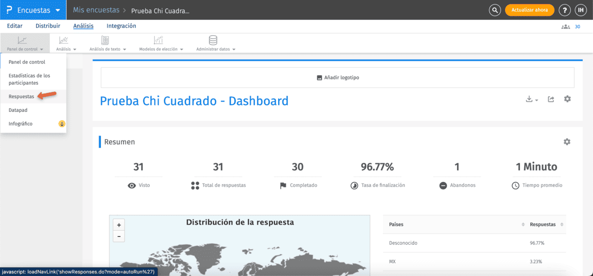The height and width of the screenshot is (276, 593).
Task: Open the IH user profile avatar
Action: pos(580,10)
